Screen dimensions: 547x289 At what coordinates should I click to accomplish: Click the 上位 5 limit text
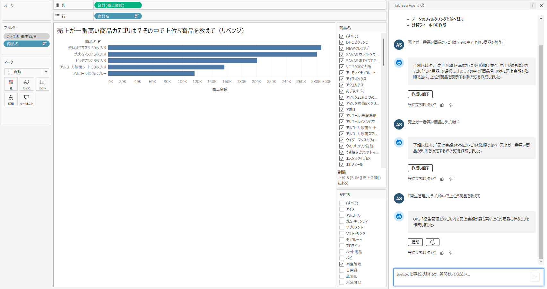[360, 180]
